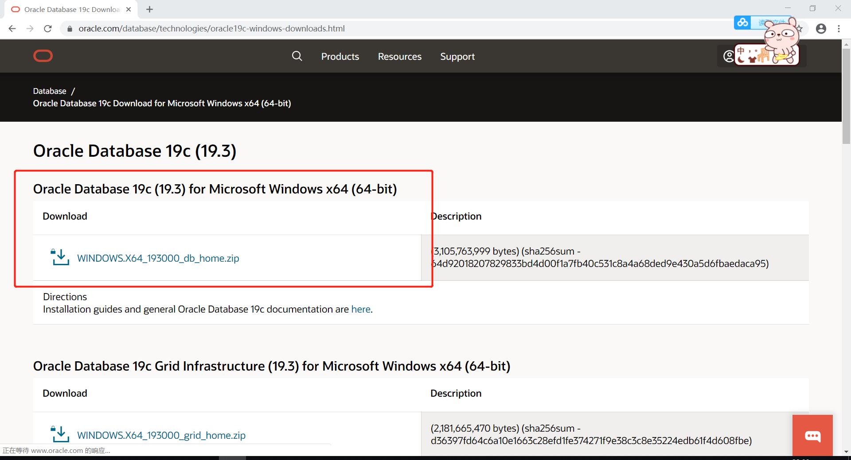Click the back navigation arrow
851x460 pixels.
12,28
